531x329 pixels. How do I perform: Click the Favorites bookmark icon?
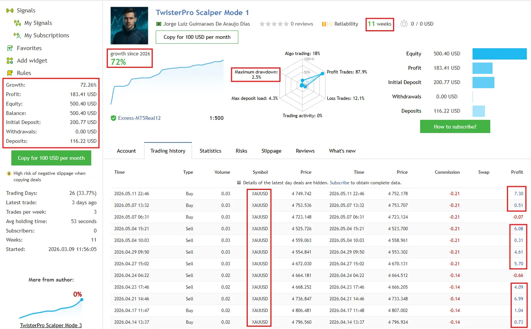[x=10, y=48]
